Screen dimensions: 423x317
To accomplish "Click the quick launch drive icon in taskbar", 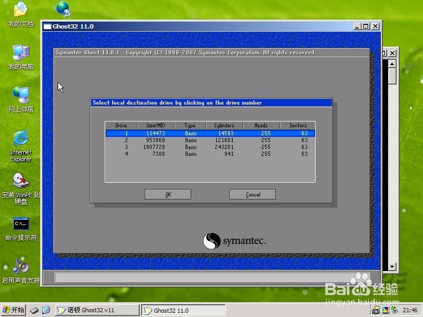I will [34, 311].
